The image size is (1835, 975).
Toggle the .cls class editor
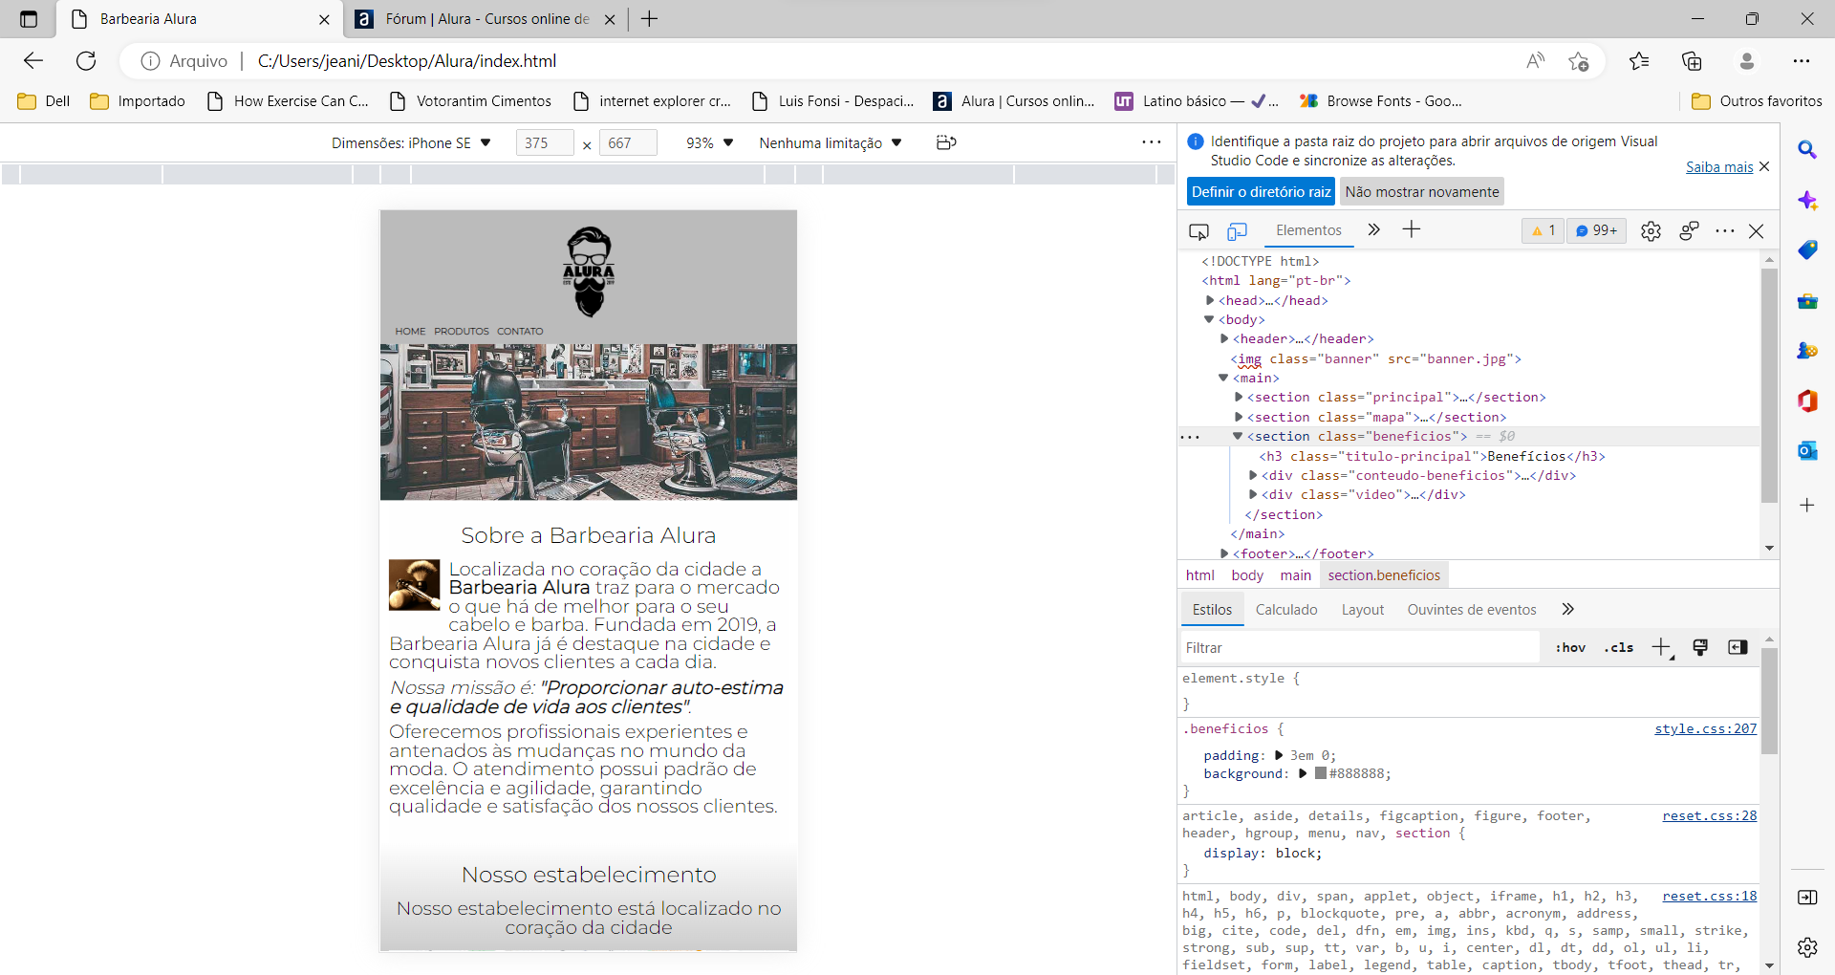point(1618,647)
